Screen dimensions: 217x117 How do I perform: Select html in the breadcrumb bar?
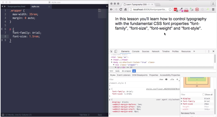[111, 71]
